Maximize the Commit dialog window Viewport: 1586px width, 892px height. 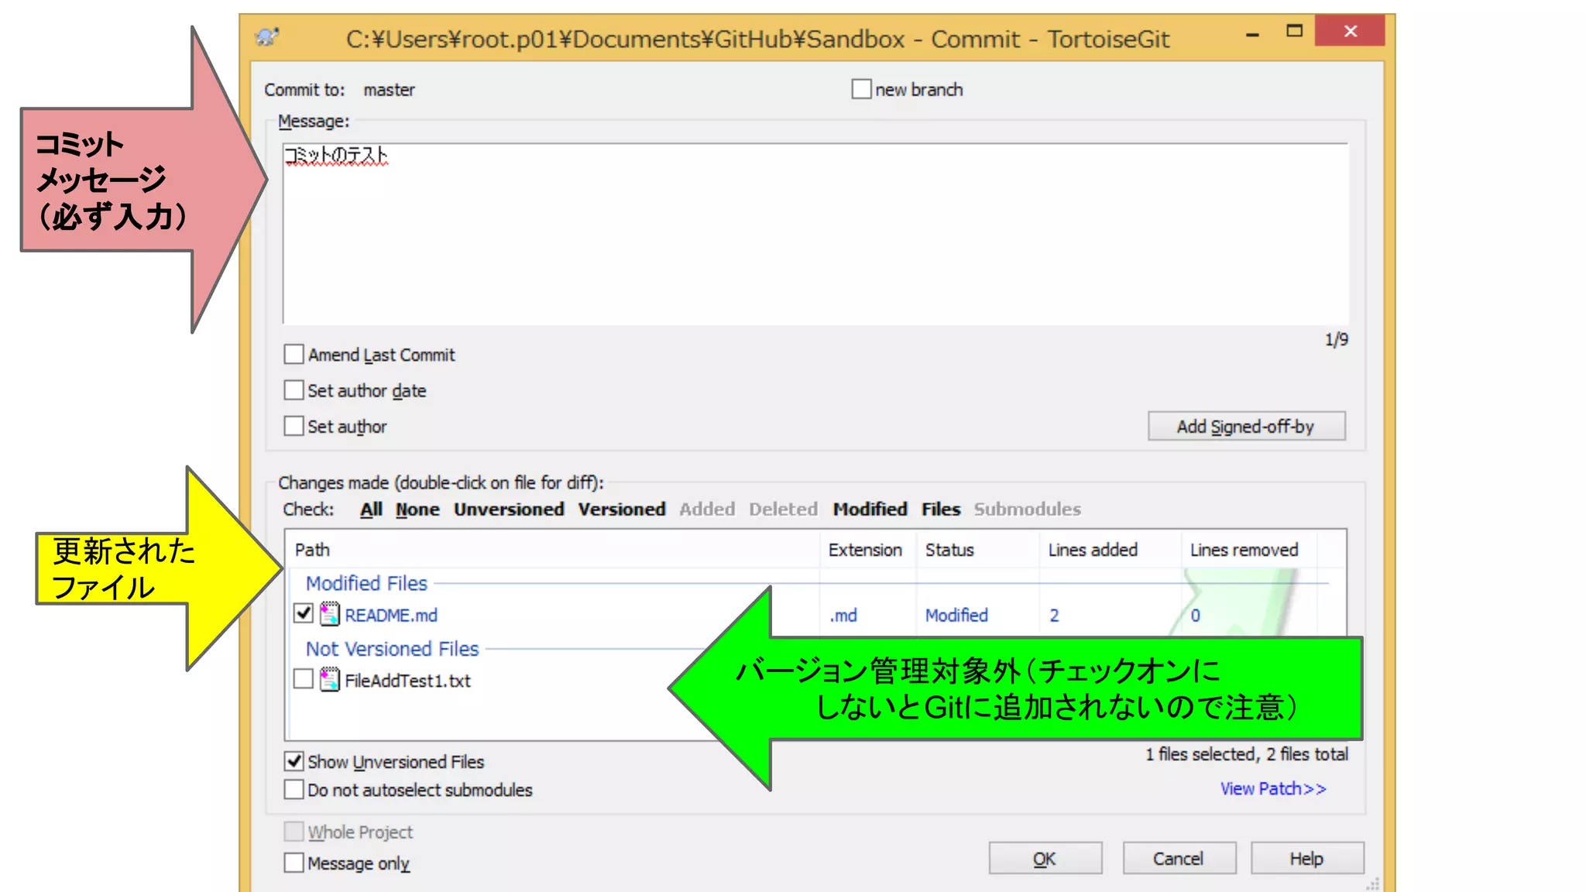1294,32
